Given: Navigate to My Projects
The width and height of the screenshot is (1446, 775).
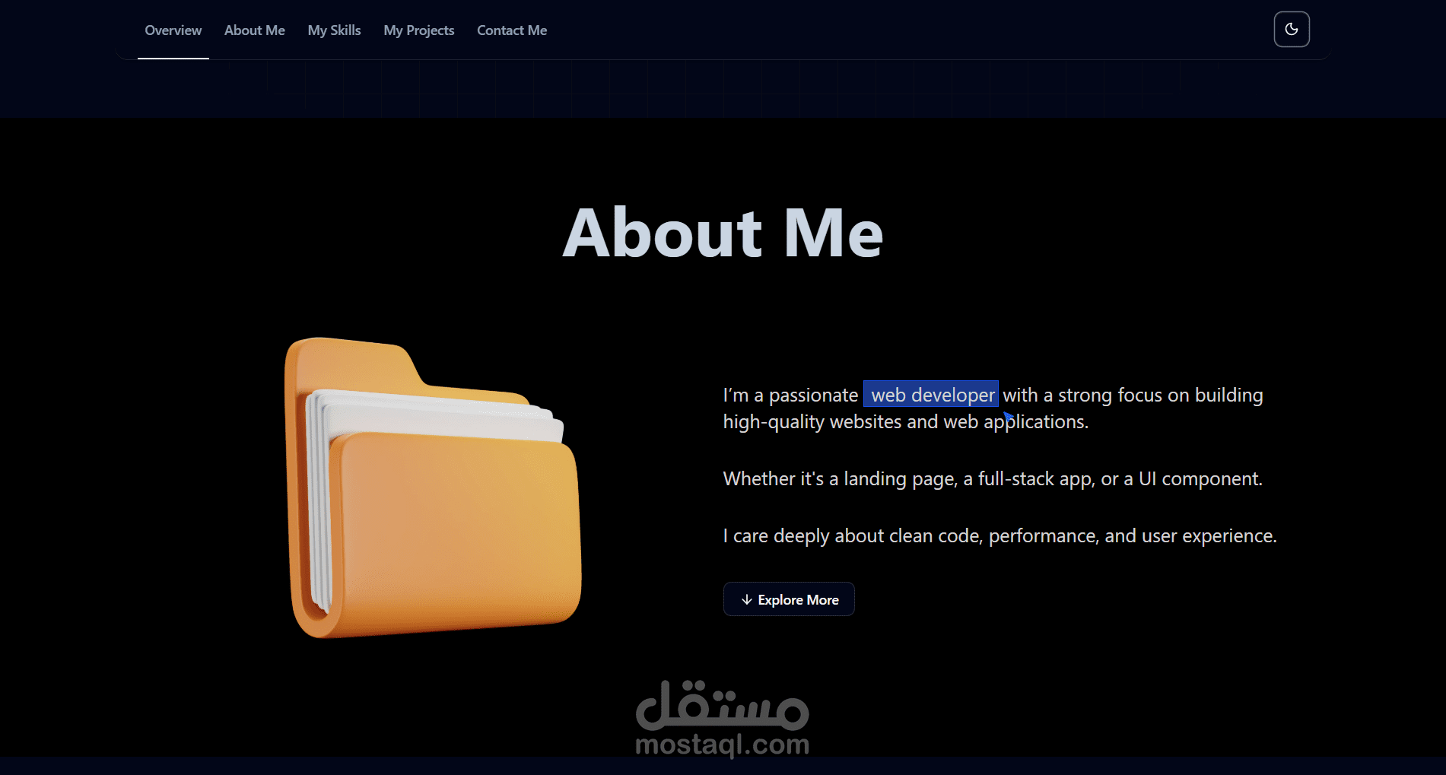Looking at the screenshot, I should click(418, 30).
